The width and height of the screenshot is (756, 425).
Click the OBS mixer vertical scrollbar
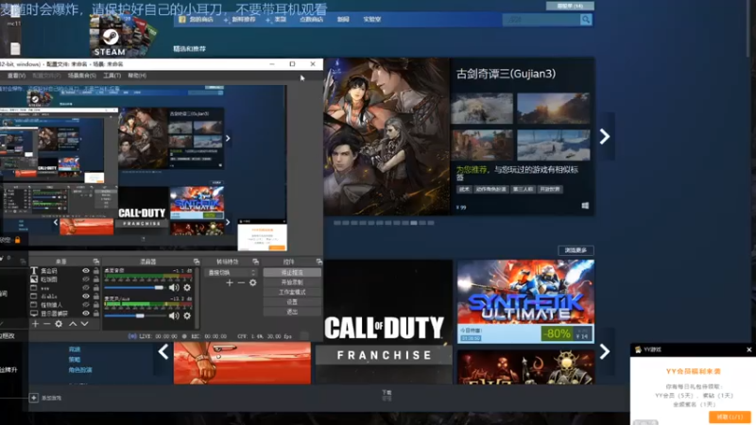(x=198, y=297)
